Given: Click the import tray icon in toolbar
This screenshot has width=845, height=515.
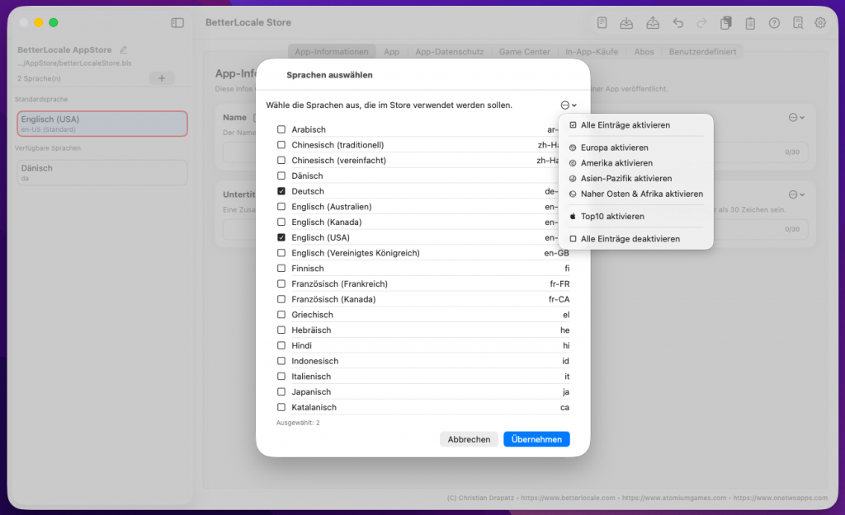Looking at the screenshot, I should point(627,23).
